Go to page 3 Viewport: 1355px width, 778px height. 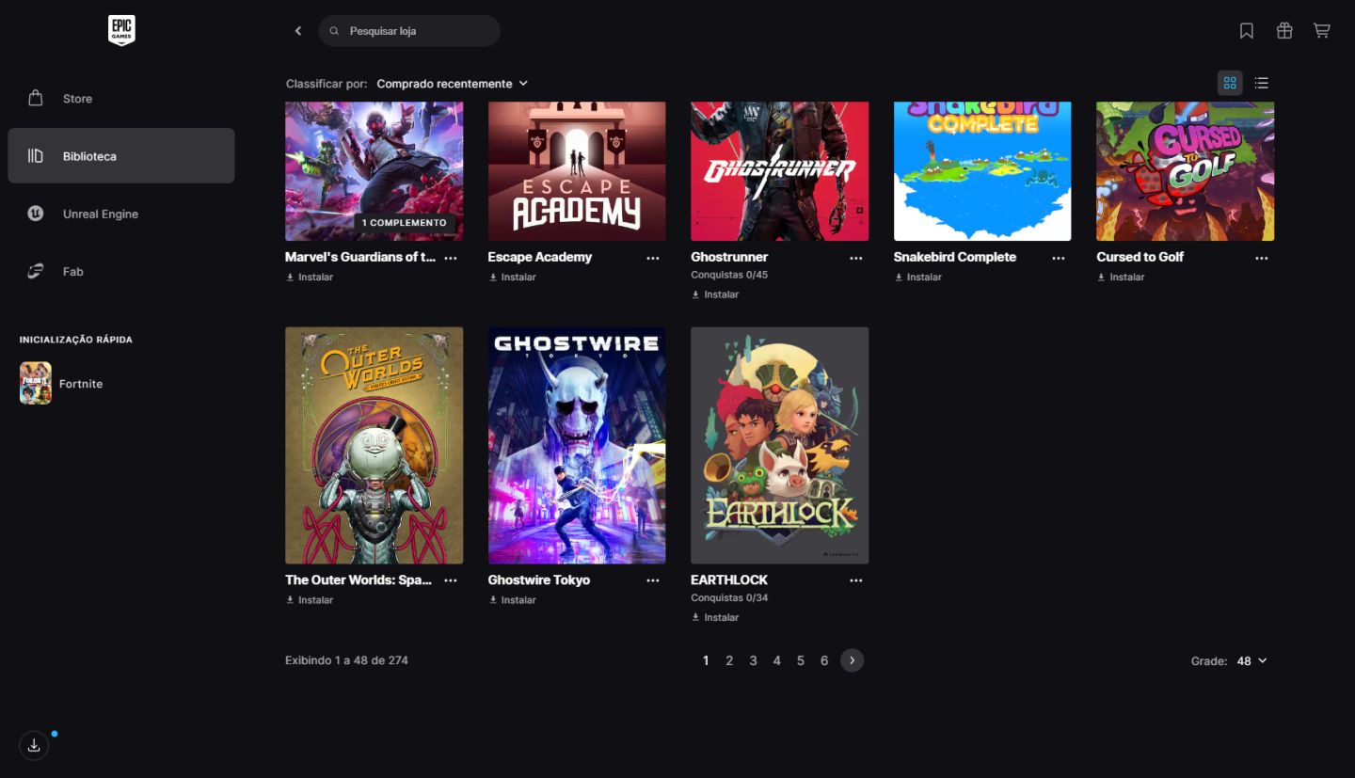pos(753,660)
